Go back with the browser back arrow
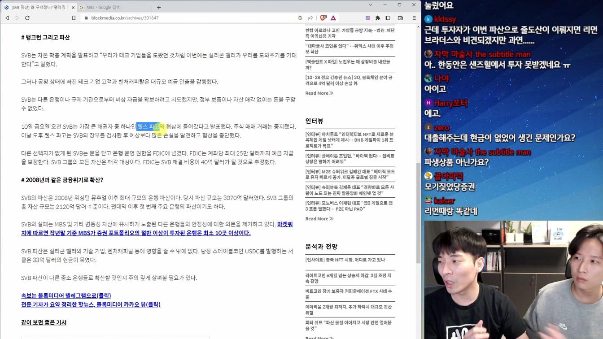This screenshot has height=339, width=603. (x=7, y=18)
